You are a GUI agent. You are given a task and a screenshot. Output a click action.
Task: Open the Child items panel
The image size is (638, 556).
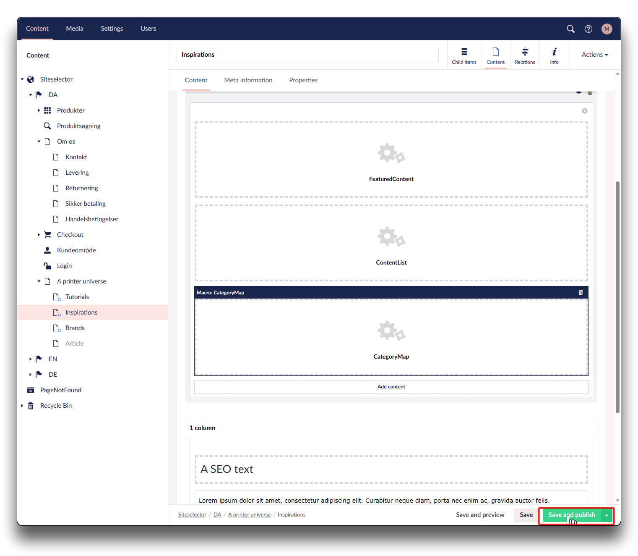coord(464,55)
